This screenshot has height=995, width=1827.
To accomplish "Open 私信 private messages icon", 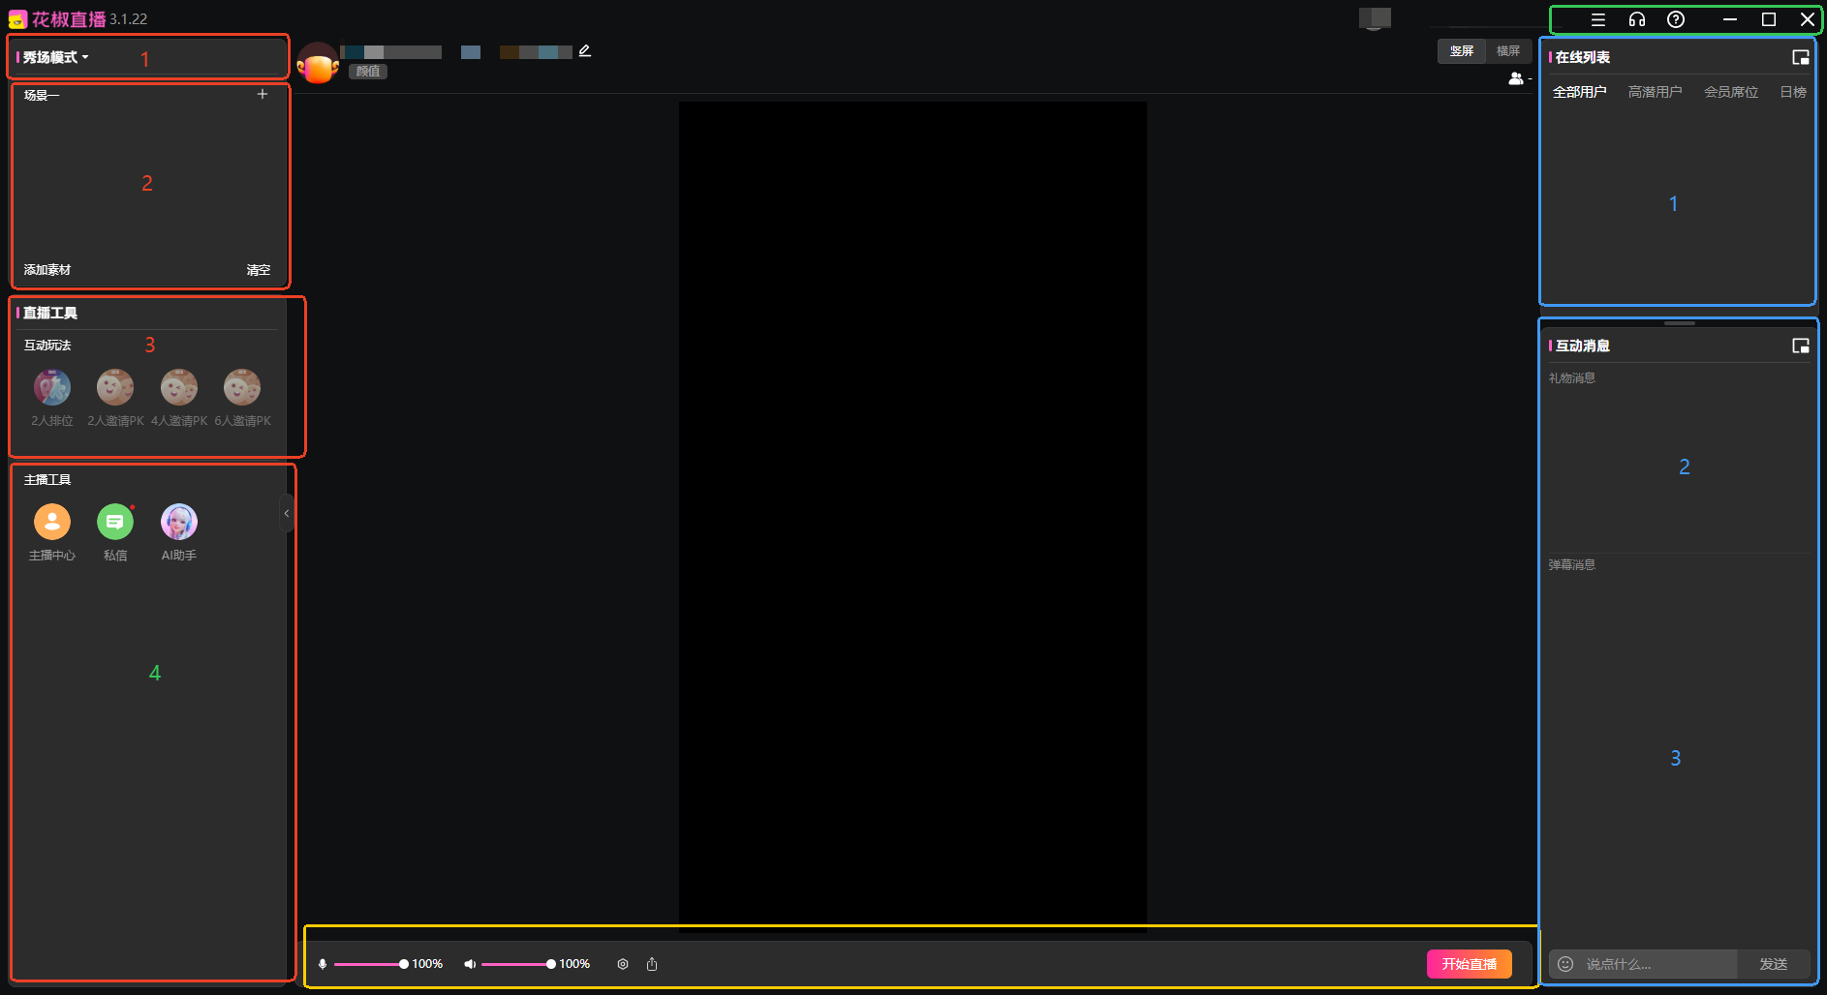I will point(114,522).
